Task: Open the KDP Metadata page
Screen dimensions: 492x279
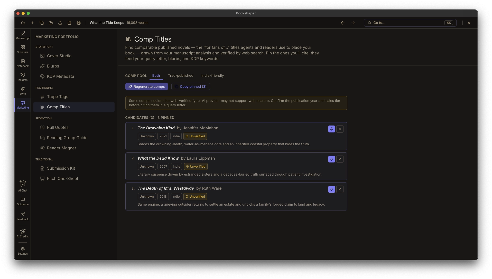Action: tap(74, 76)
